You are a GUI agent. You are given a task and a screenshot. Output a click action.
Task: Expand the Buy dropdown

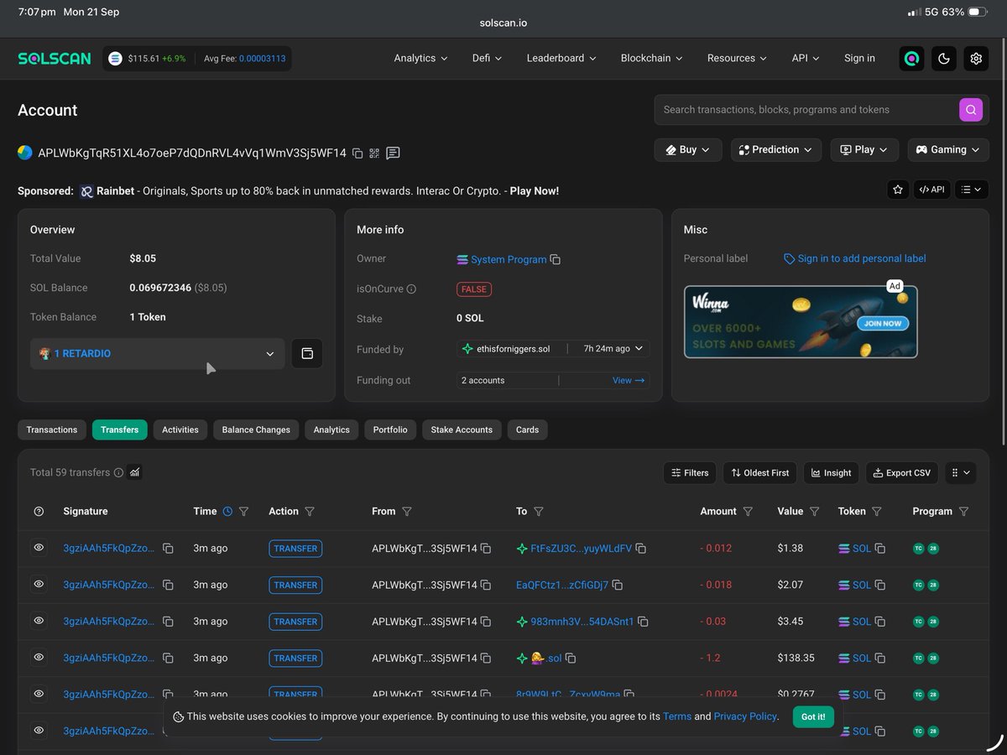[688, 150]
